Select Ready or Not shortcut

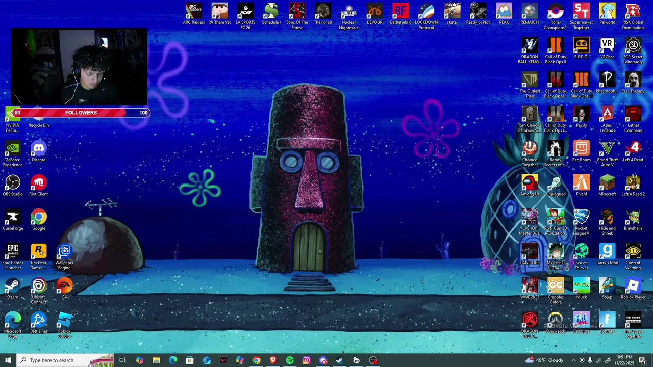click(478, 14)
